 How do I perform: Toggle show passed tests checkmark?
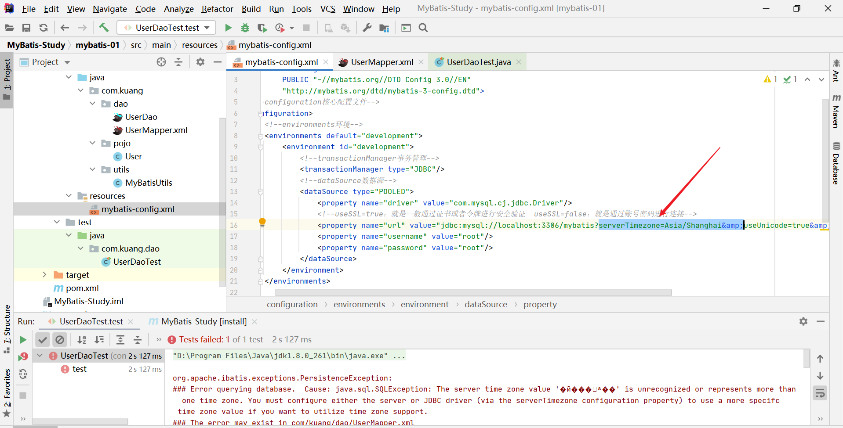(x=43, y=339)
